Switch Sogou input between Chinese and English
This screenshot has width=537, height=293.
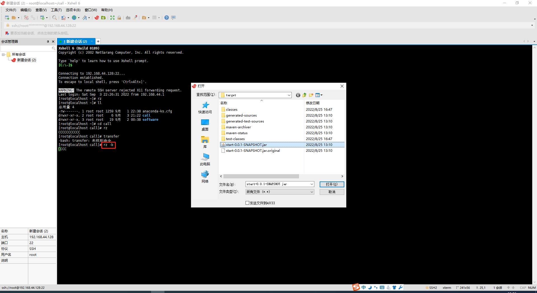(x=363, y=287)
